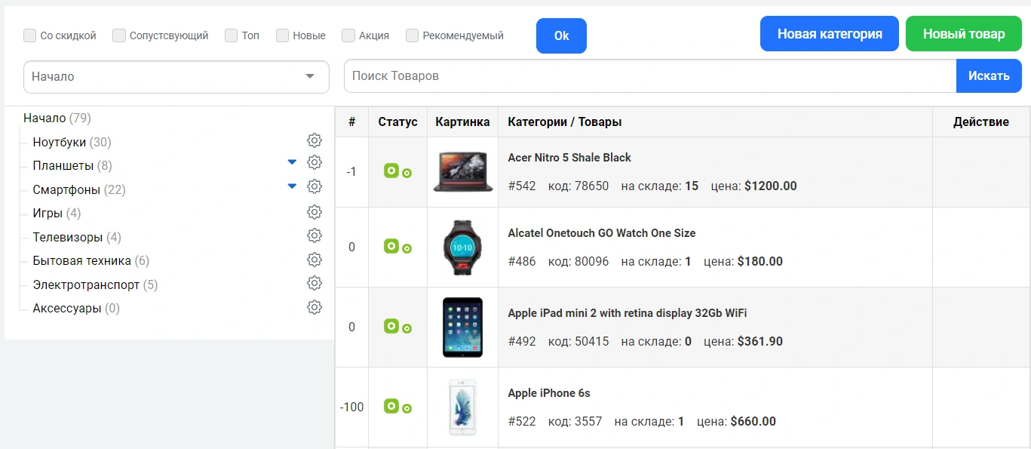
Task: Open settings gear for Смартфоны category
Action: click(315, 187)
